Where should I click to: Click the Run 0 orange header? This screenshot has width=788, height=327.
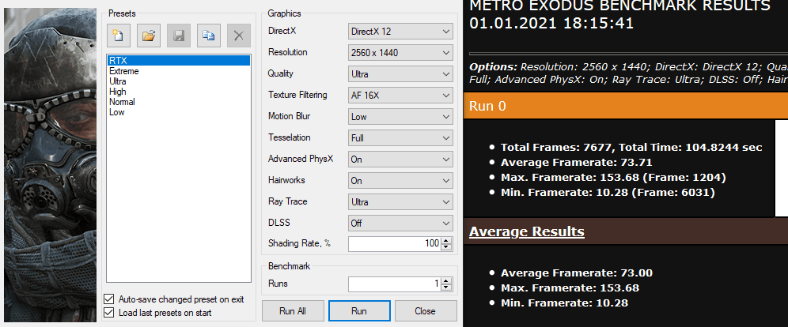[x=626, y=106]
